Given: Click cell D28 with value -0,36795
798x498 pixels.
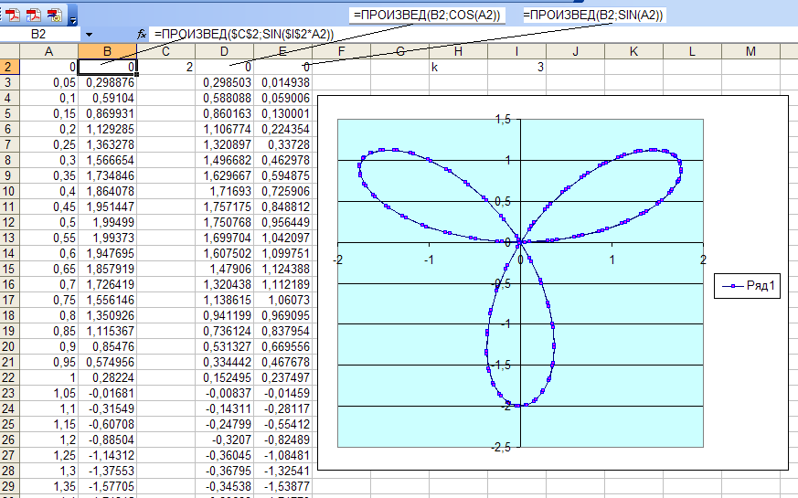Looking at the screenshot, I should coord(225,471).
